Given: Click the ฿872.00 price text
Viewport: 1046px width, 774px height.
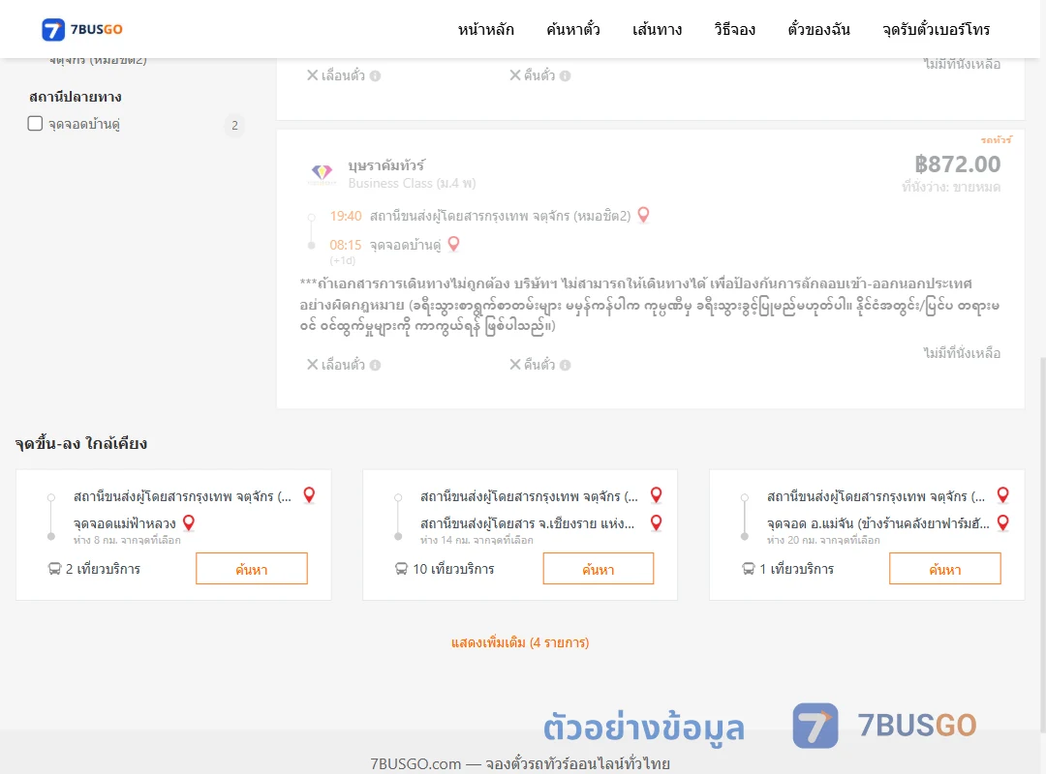Looking at the screenshot, I should click(957, 164).
